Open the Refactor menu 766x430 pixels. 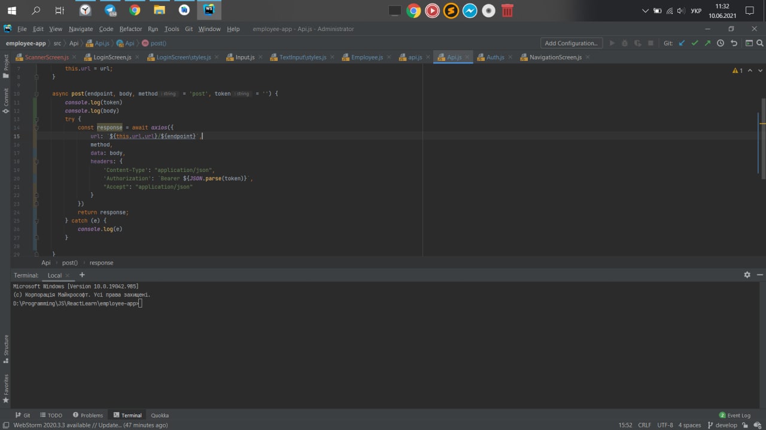click(130, 29)
